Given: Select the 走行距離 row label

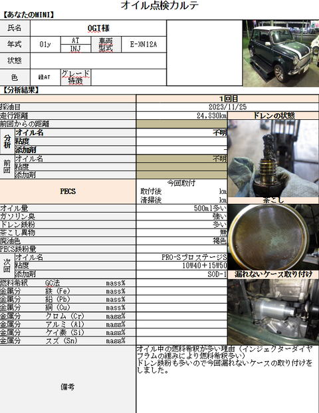Looking at the screenshot, I should tap(68, 115).
